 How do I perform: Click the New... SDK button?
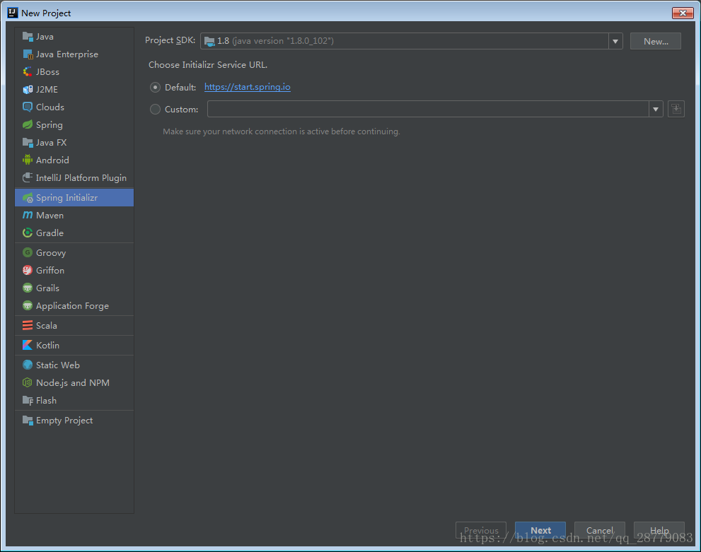click(x=656, y=41)
